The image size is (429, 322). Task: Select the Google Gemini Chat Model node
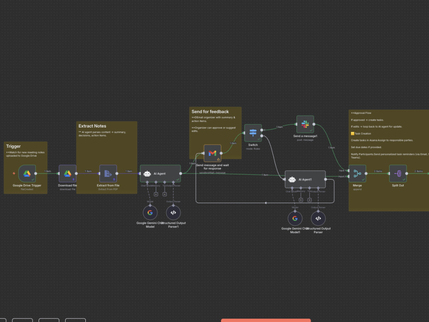coord(150,213)
